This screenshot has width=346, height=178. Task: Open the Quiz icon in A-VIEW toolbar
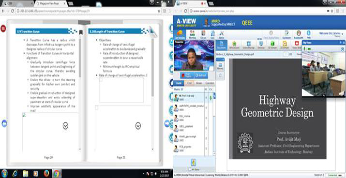point(212,35)
